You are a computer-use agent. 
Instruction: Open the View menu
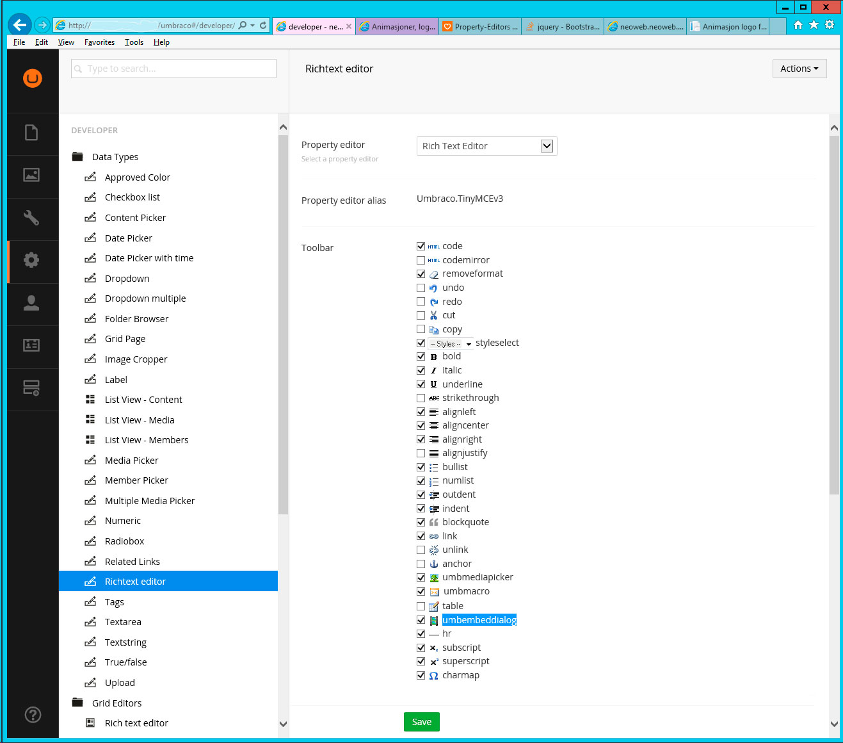(x=66, y=42)
